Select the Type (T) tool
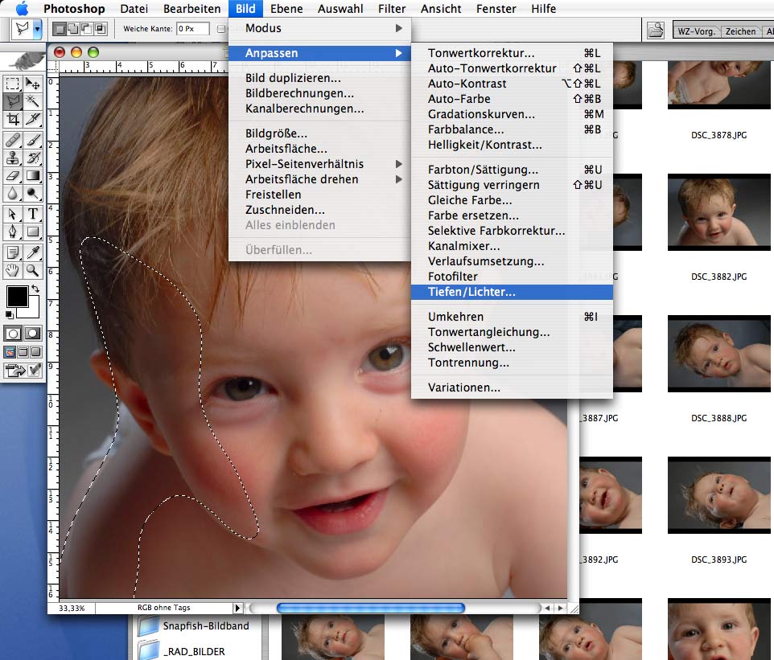774x660 pixels. coord(33,214)
